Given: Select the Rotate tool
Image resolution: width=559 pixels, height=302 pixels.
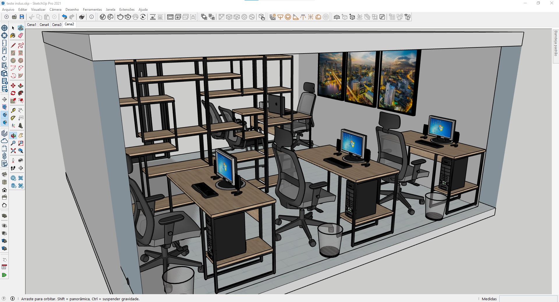Looking at the screenshot, I should click(x=13, y=93).
